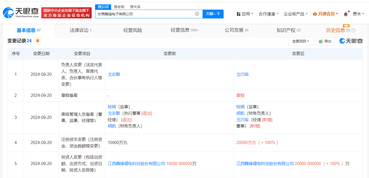Click the help question mark next to 历史信息

[x=353, y=30]
